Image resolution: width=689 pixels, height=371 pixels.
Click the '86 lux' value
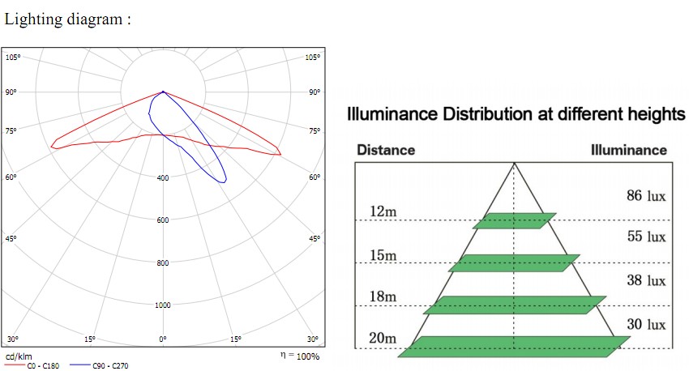click(x=646, y=195)
